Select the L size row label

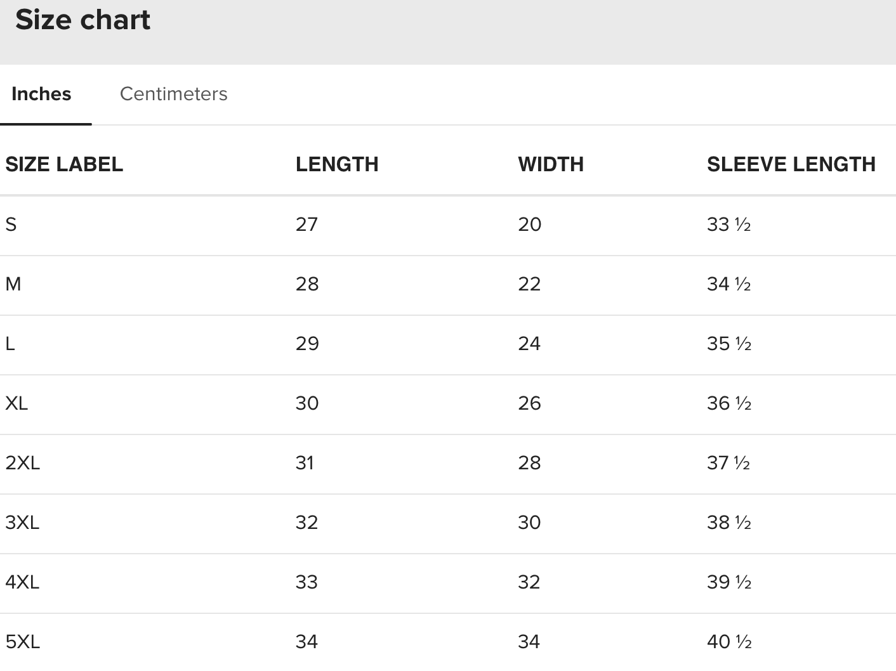click(10, 344)
